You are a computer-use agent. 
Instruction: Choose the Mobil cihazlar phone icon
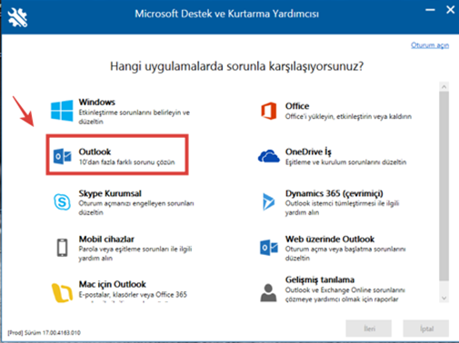[63, 248]
